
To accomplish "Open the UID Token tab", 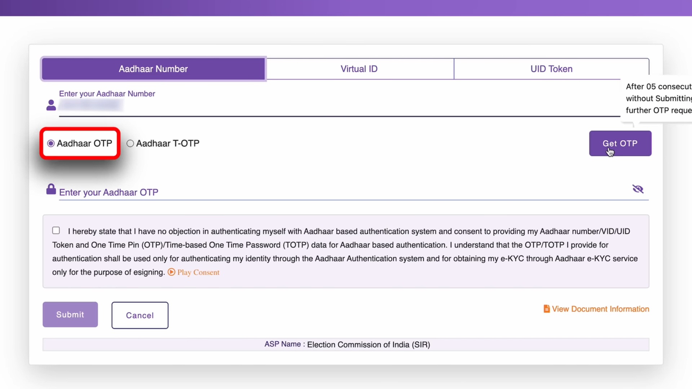I will coord(551,69).
